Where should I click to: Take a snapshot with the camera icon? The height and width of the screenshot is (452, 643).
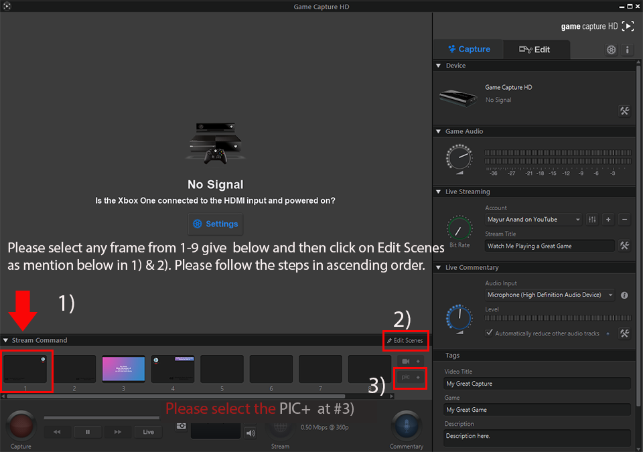182,426
